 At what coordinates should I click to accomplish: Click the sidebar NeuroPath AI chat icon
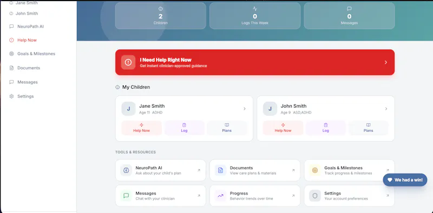point(11,26)
